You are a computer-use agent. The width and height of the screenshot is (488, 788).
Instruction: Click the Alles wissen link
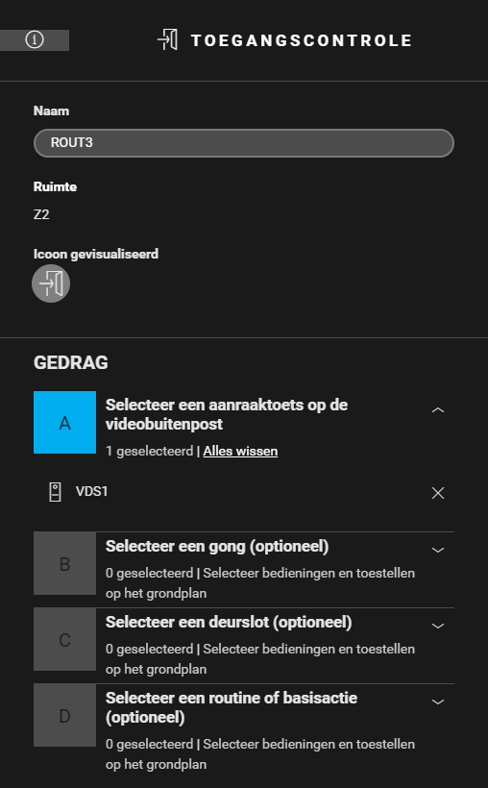point(240,451)
